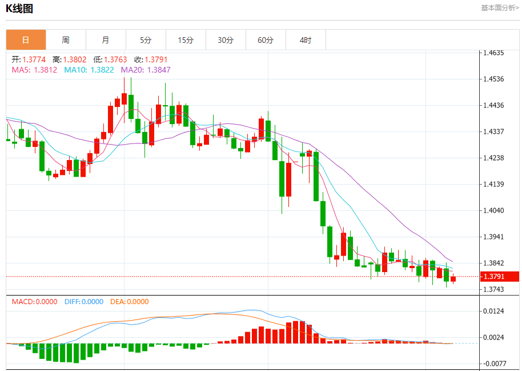Open the 4时 interval tab
The width and height of the screenshot is (522, 371).
[x=306, y=40]
